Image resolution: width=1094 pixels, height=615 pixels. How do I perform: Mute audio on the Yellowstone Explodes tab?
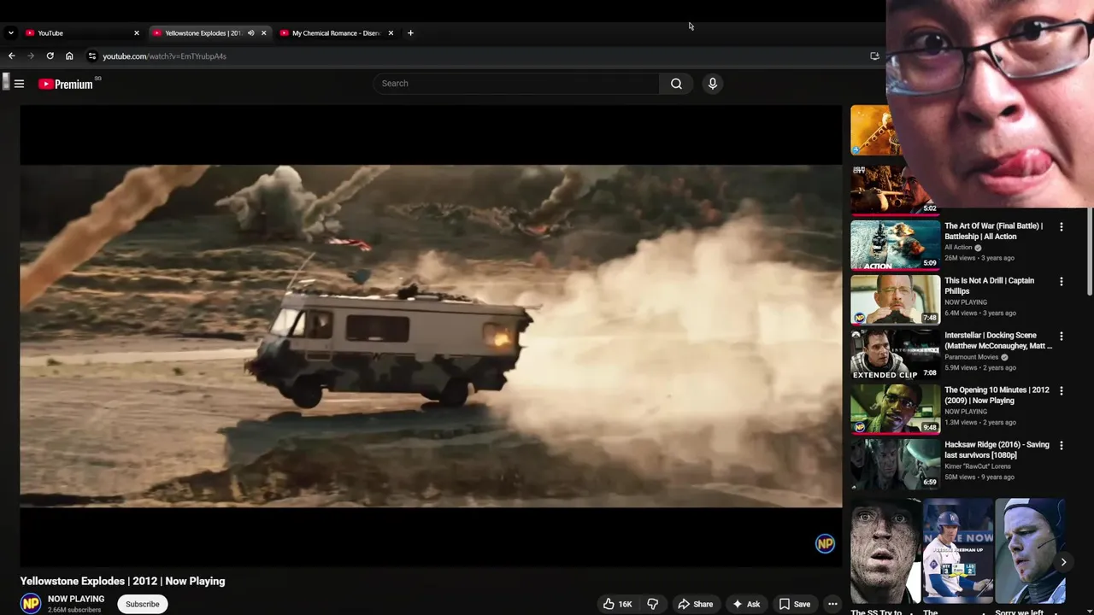coord(250,33)
